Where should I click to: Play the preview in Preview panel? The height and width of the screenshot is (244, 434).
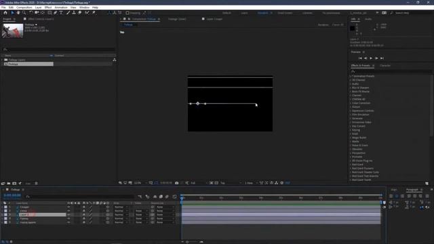(371, 58)
